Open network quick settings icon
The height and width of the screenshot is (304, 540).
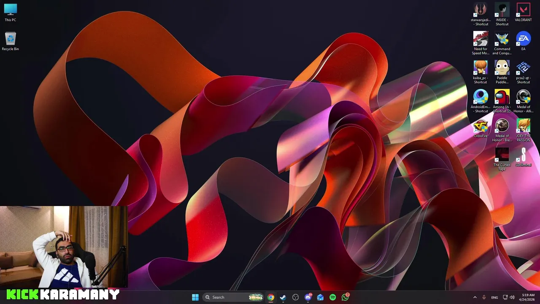click(506, 297)
